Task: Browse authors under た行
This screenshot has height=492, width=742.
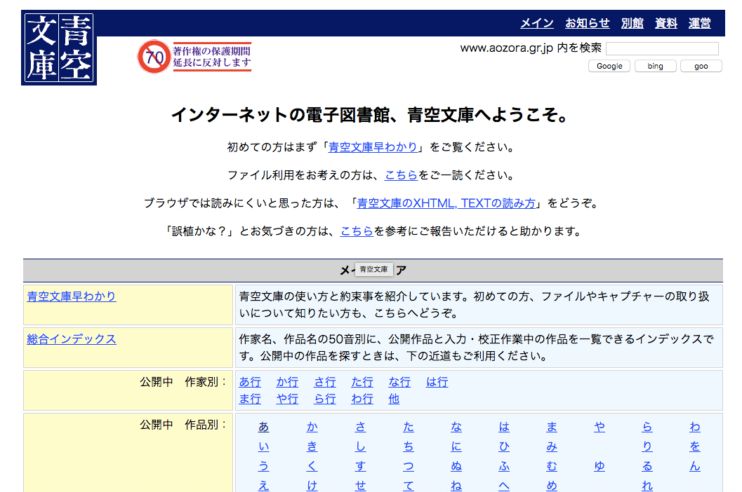Action: [362, 382]
